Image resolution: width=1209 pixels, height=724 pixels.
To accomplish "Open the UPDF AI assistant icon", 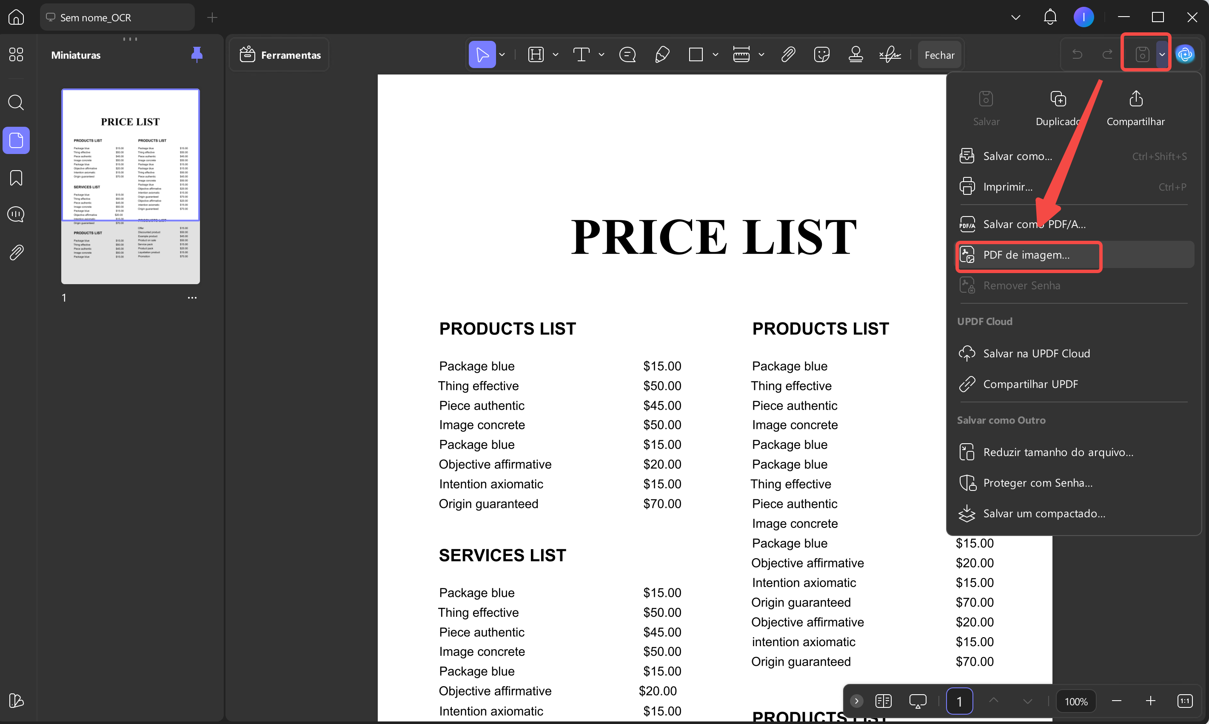I will (x=1185, y=54).
